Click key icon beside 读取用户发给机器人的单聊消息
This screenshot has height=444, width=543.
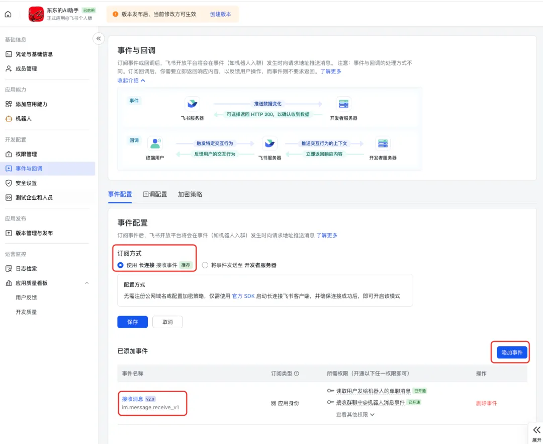330,391
